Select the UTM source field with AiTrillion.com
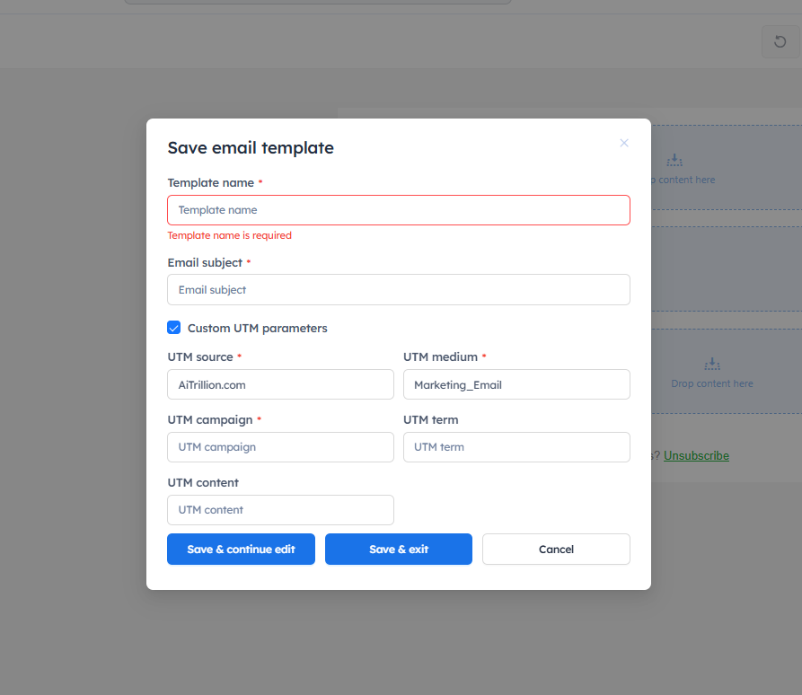 coord(280,384)
